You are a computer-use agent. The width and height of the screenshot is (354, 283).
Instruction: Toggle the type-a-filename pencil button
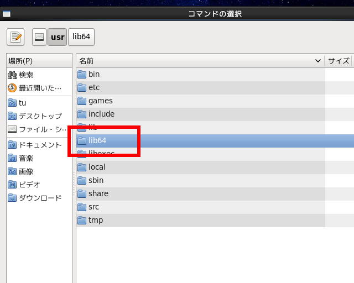point(15,37)
